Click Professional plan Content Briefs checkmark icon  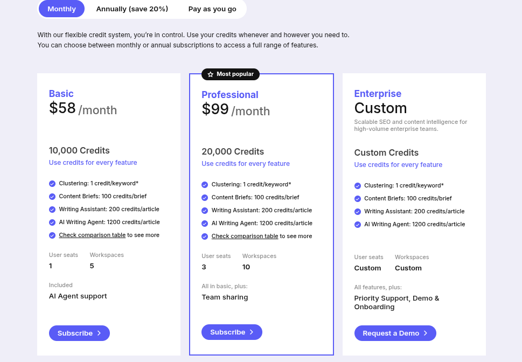click(205, 198)
